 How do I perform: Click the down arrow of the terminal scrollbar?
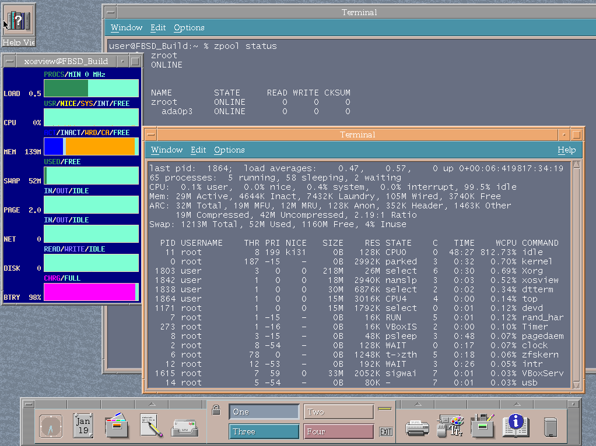pyautogui.click(x=576, y=385)
